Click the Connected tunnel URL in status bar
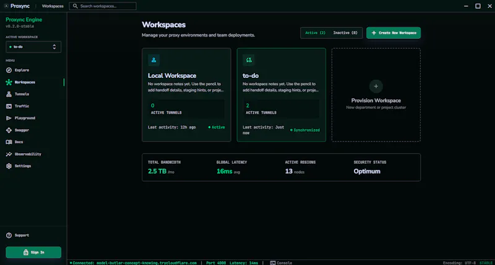Screen dimensions: 495x265 (133, 263)
